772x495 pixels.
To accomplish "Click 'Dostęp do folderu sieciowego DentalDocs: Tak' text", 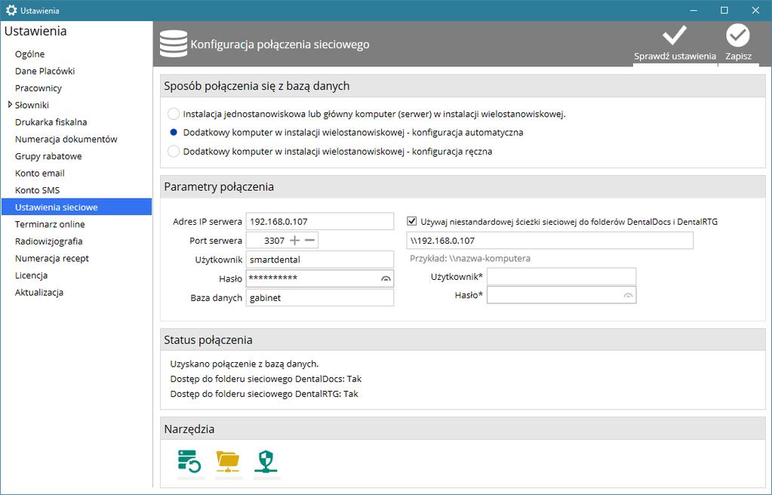I will [266, 379].
